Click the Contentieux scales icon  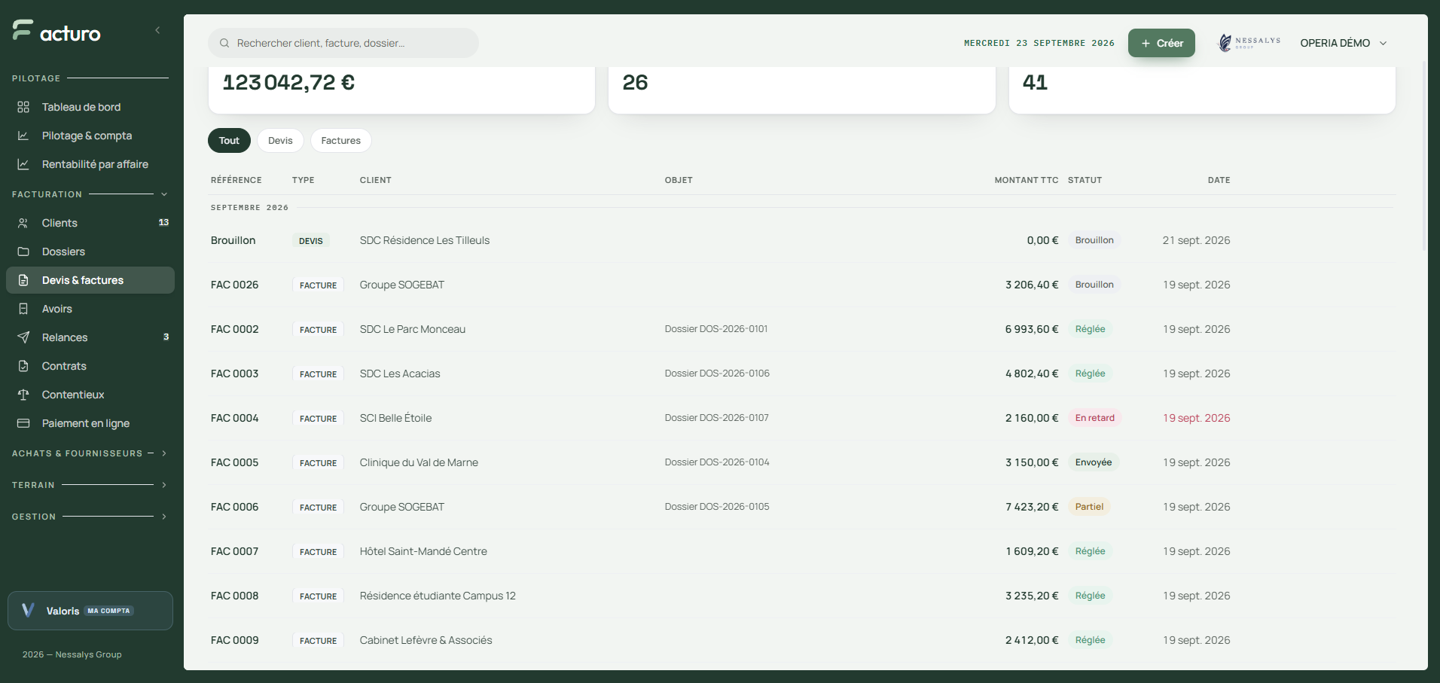23,395
